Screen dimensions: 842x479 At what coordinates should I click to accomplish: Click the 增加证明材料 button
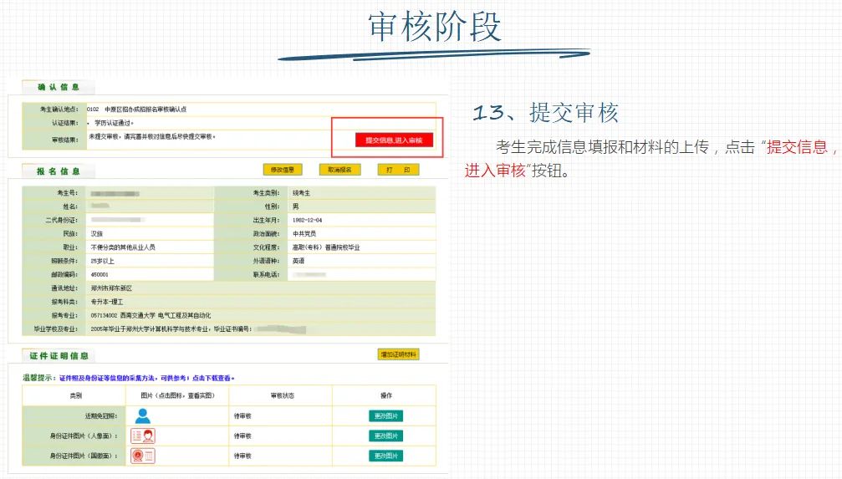399,354
